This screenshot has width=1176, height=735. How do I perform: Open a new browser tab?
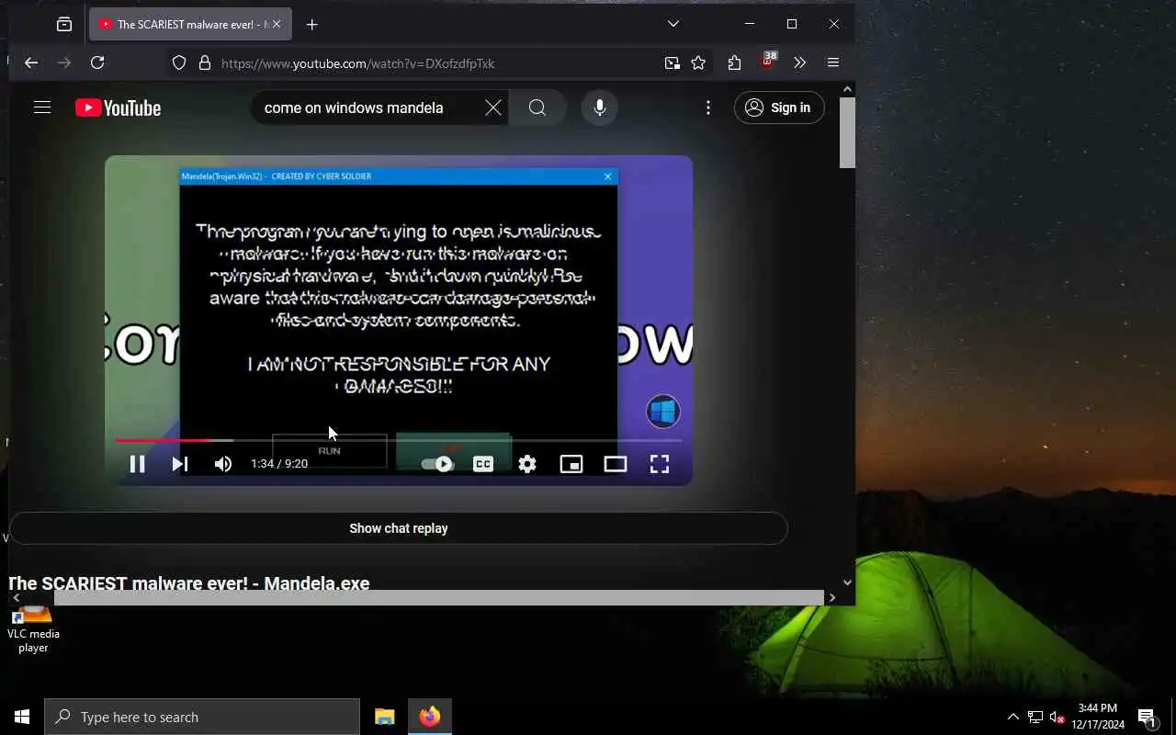click(312, 25)
